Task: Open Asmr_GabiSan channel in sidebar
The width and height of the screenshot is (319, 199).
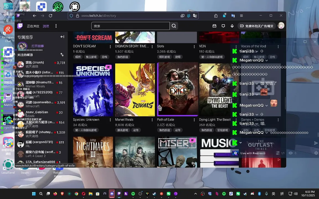Action: point(41,114)
